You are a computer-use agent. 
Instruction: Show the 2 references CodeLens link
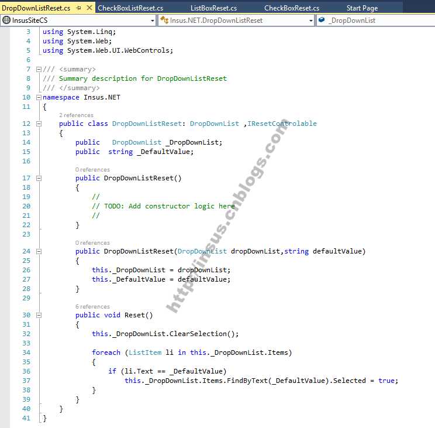point(76,115)
